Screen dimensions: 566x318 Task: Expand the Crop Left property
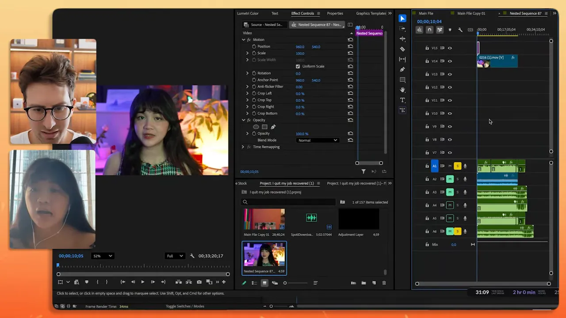tap(247, 93)
